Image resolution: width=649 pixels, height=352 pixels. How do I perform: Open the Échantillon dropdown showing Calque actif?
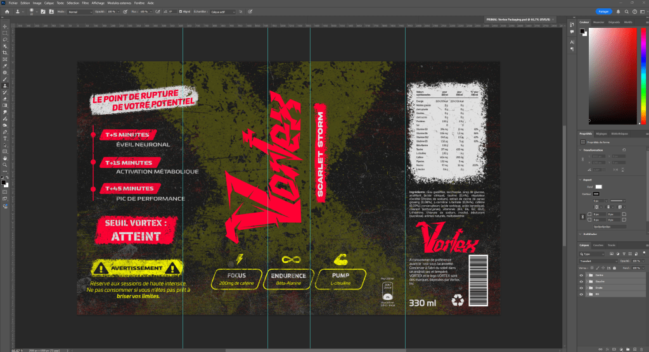pyautogui.click(x=224, y=11)
